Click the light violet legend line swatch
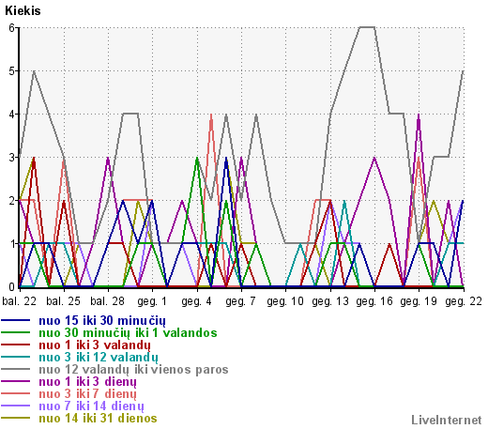 [16, 406]
